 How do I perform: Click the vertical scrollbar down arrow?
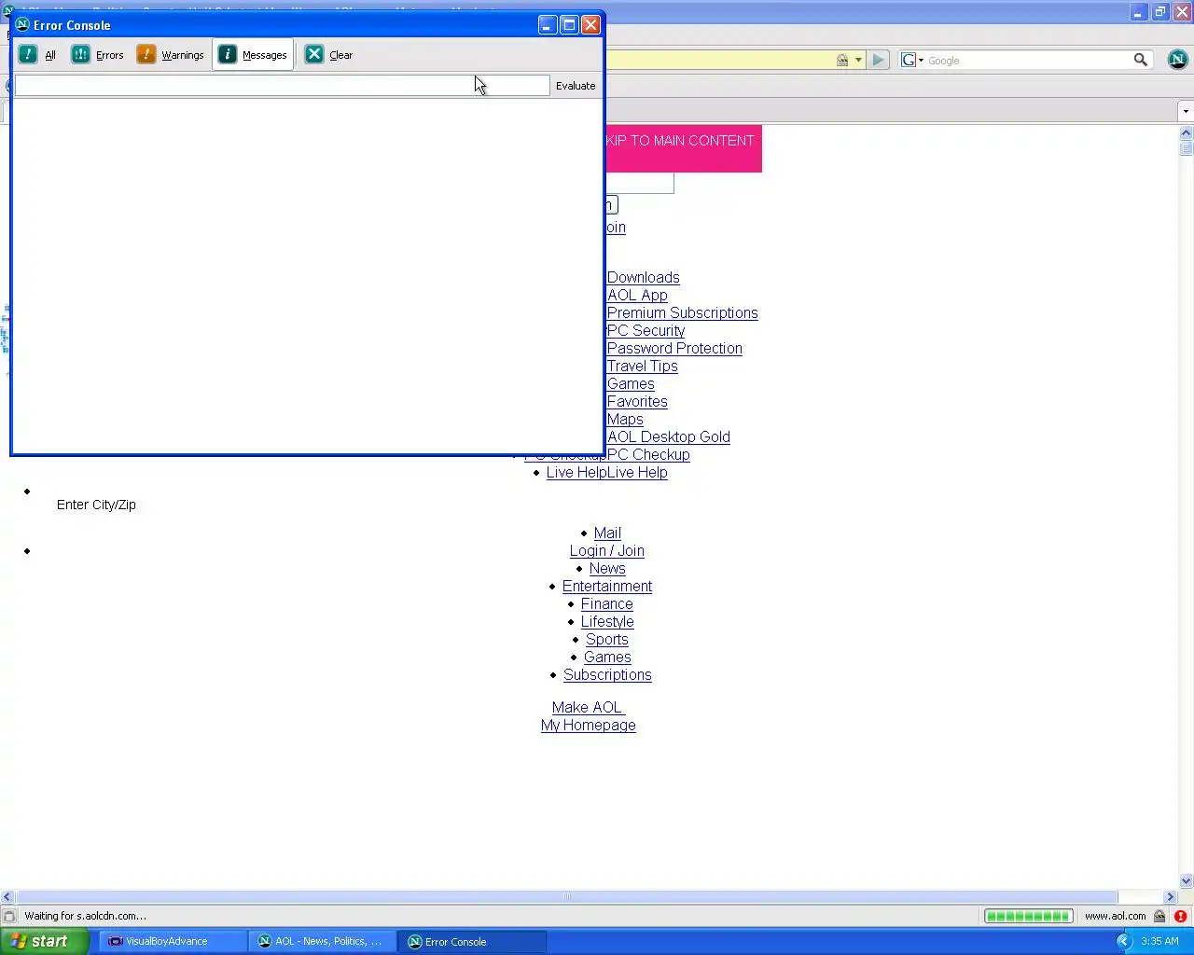[x=1186, y=880]
